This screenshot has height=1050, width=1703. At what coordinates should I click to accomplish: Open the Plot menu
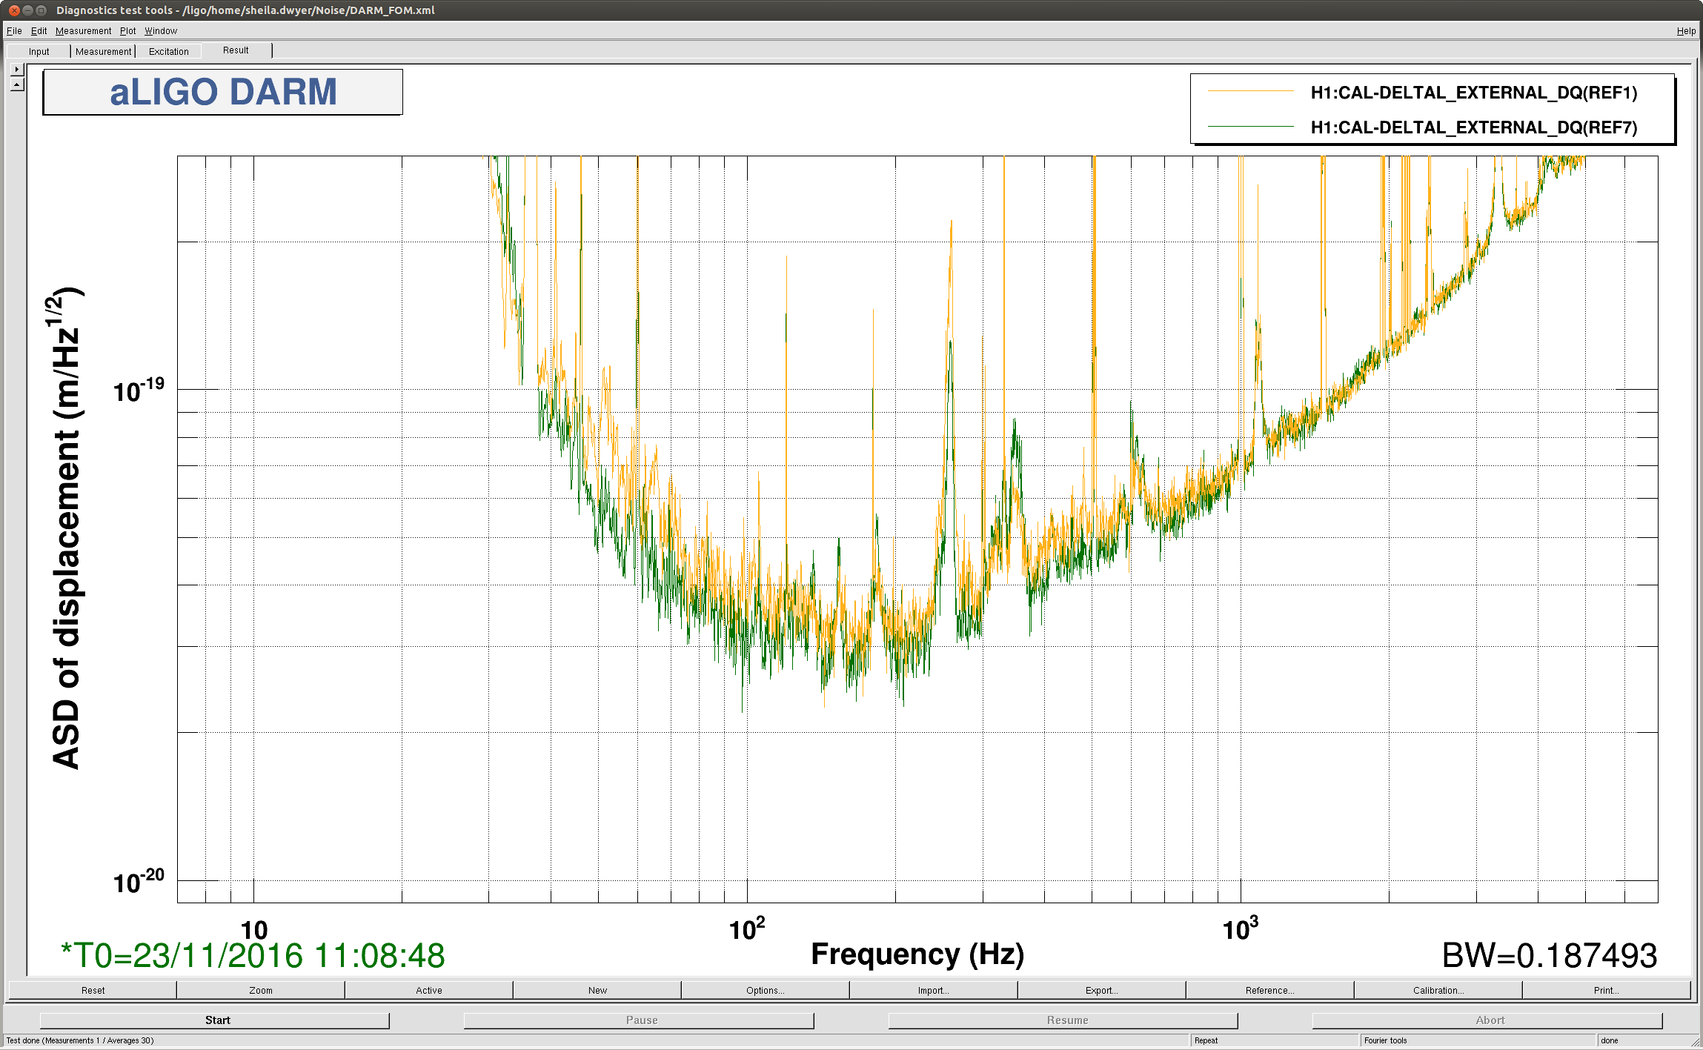point(128,31)
